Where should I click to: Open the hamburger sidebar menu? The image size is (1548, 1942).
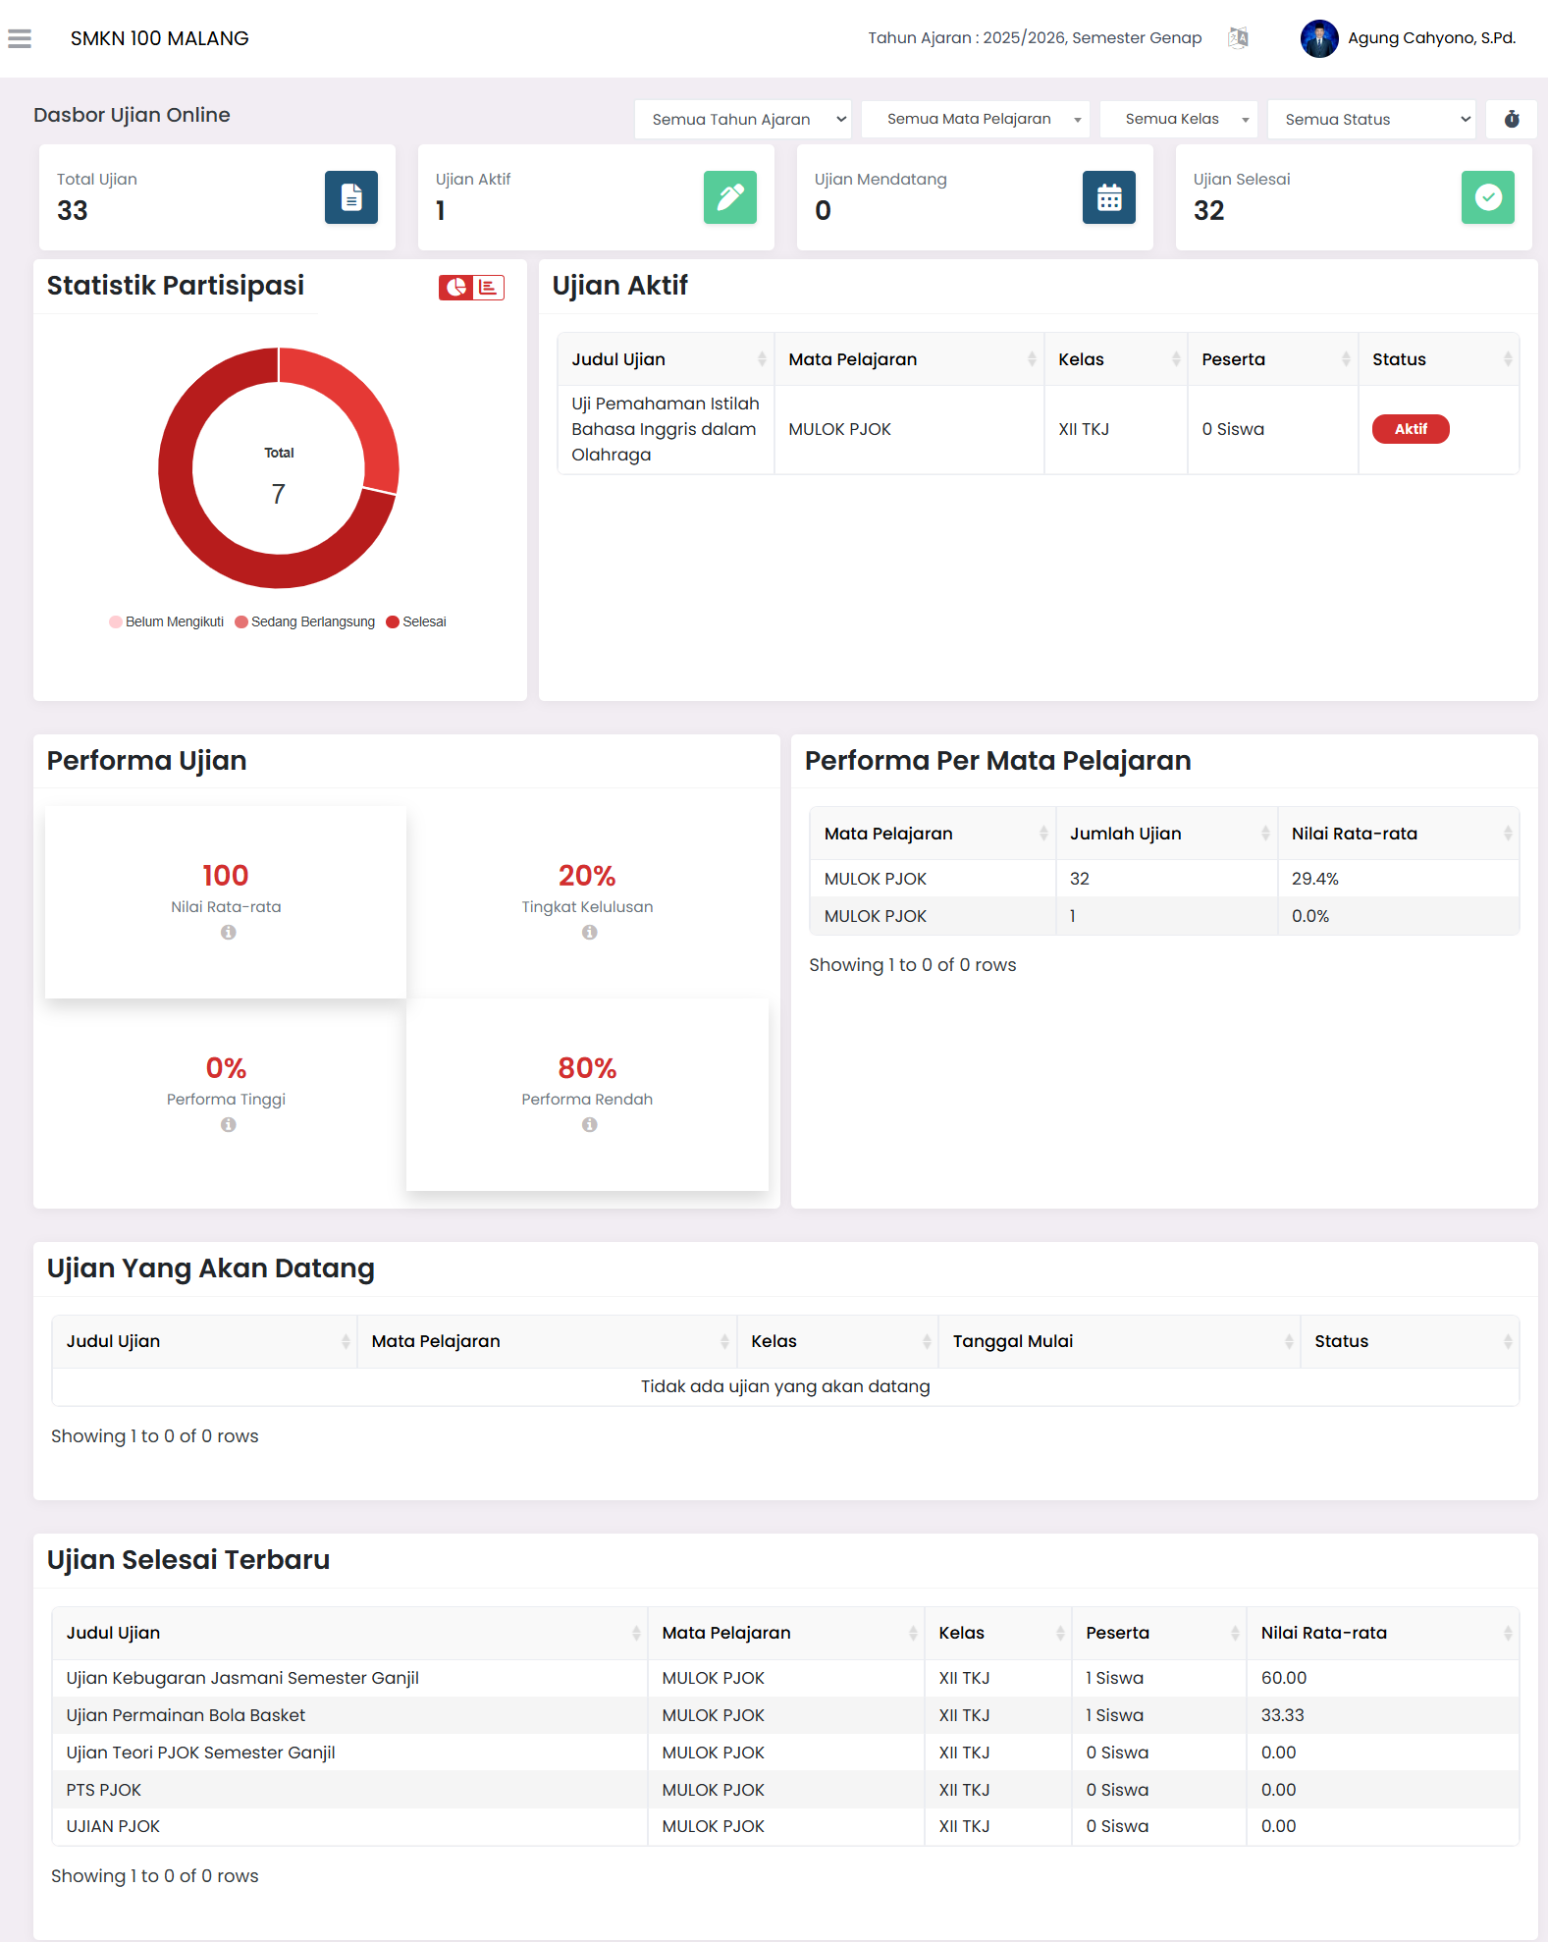click(20, 38)
